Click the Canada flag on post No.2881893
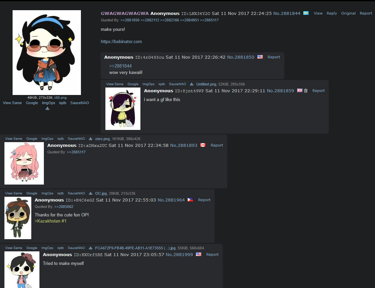This screenshot has width=375, height=288. (x=203, y=145)
